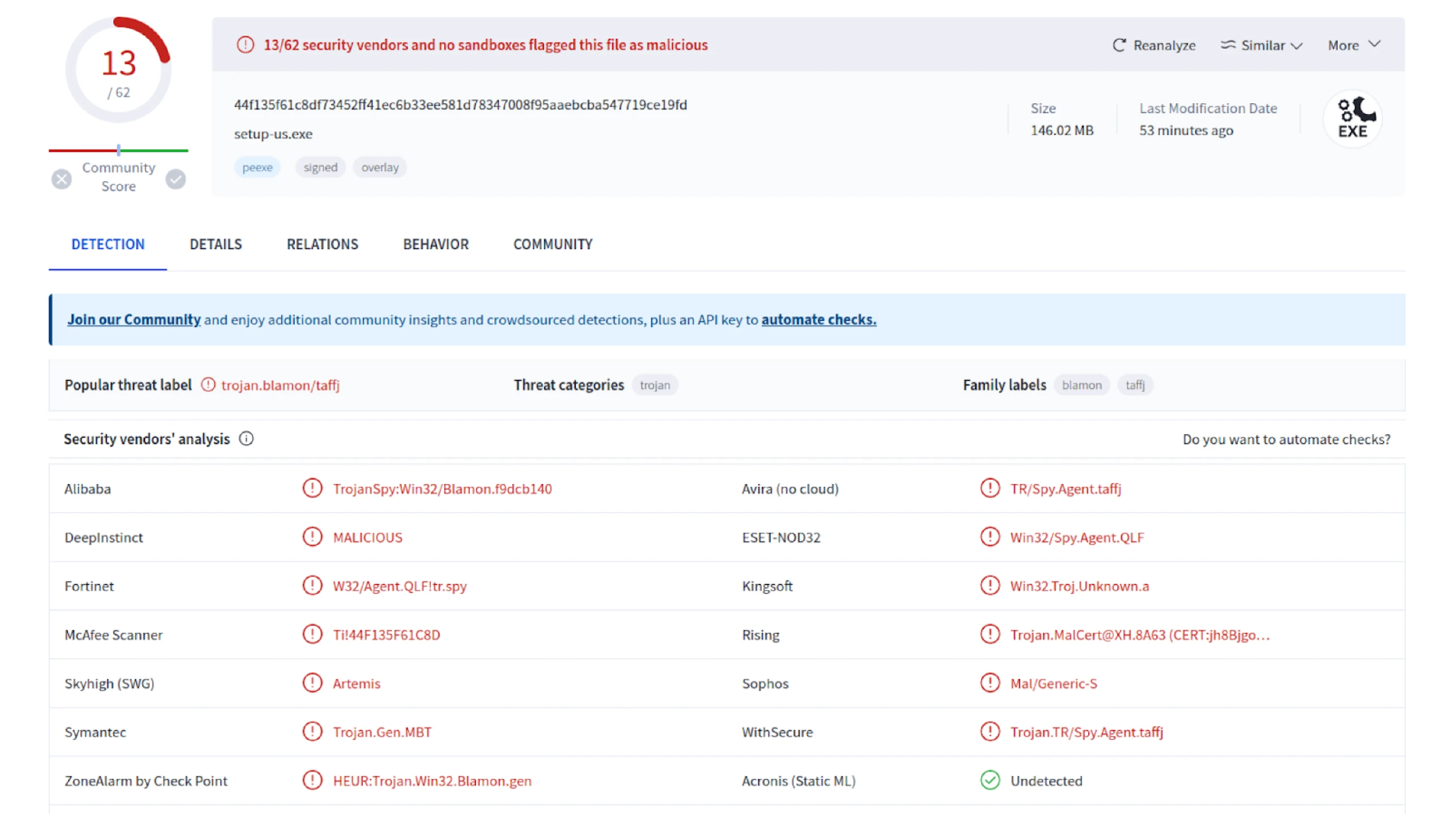Click the MALICIOUS verdict for DeepInstinct
Image resolution: width=1451 pixels, height=814 pixels.
tap(367, 537)
